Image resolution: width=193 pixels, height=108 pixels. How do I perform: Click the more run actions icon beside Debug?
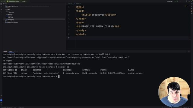[180, 1]
